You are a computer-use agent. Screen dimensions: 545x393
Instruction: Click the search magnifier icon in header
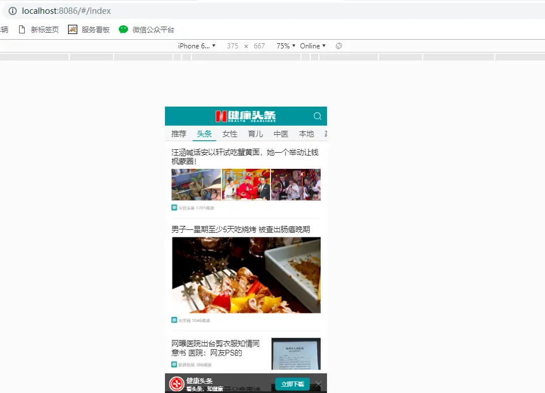pos(317,116)
